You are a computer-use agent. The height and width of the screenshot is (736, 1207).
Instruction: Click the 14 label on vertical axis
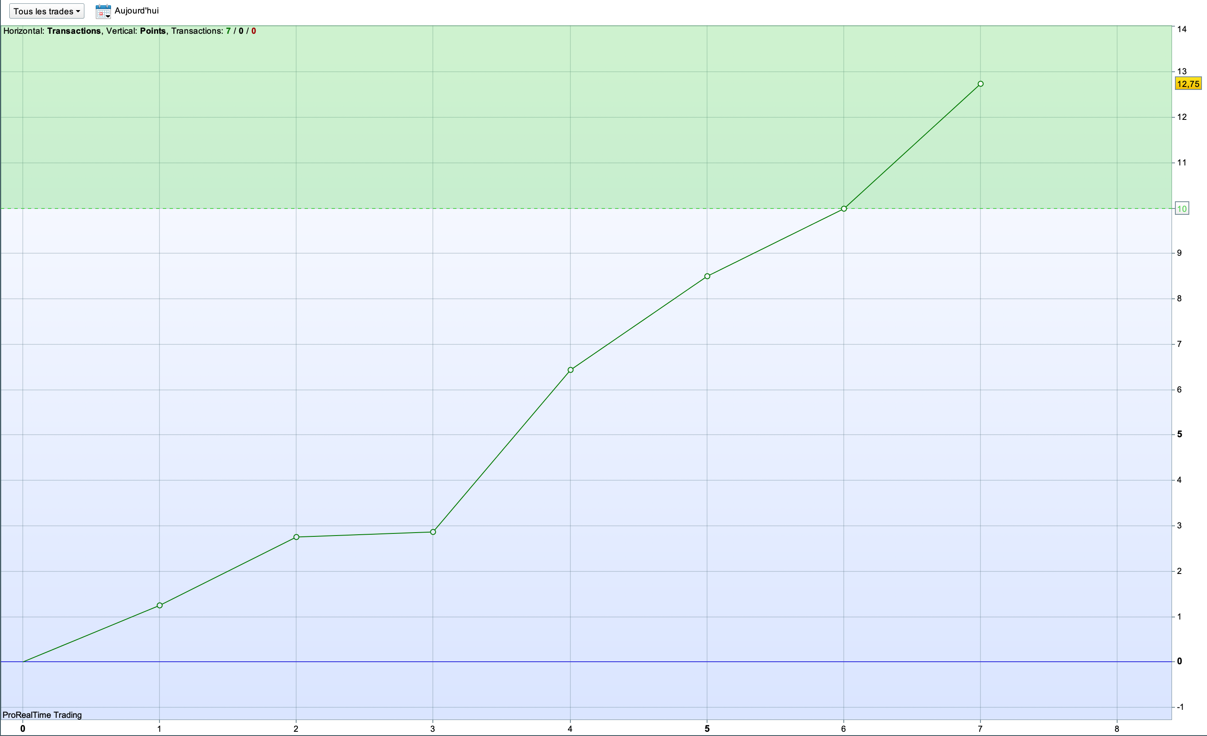1182,30
